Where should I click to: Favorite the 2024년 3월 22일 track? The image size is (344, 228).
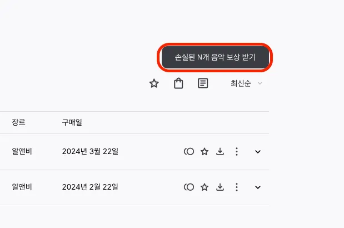pos(205,151)
